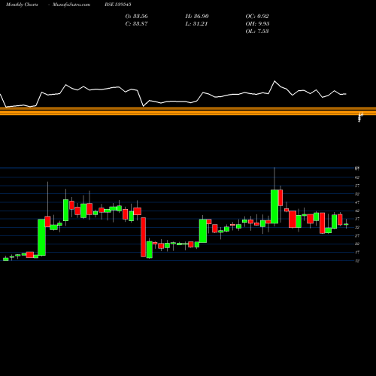Click the high price 'H: 36.90'

(x=197, y=17)
